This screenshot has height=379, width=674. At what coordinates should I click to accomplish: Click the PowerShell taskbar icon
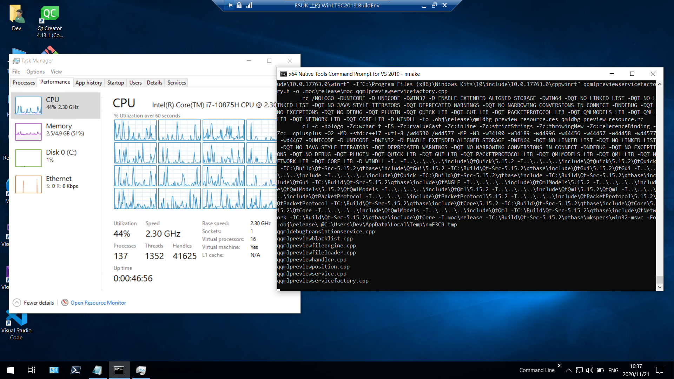(x=75, y=370)
